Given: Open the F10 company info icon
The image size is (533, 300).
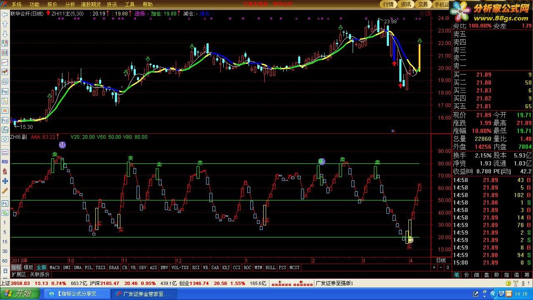Looking at the screenshot, I should pyautogui.click(x=5, y=91).
